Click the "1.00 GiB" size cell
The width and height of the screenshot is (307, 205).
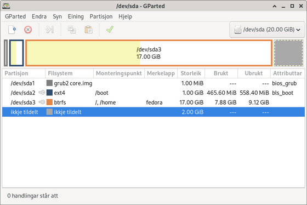point(193,93)
